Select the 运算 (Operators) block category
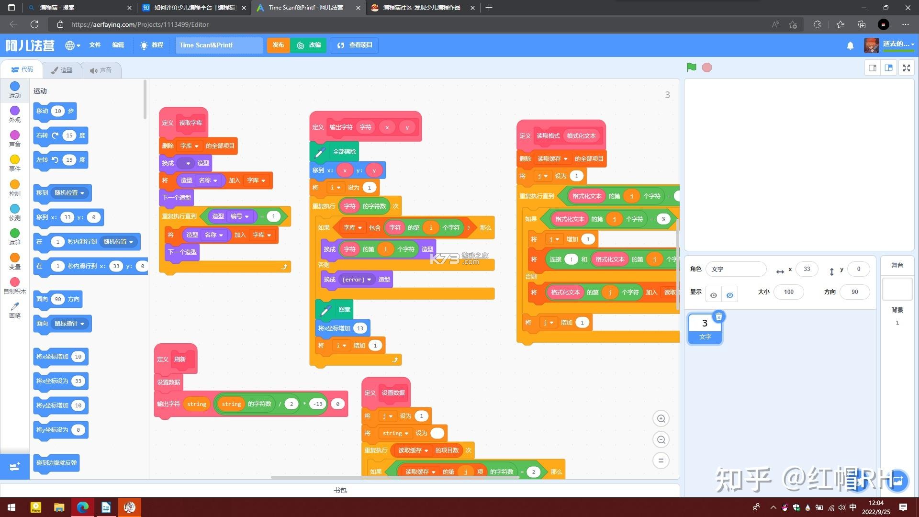 (x=15, y=237)
